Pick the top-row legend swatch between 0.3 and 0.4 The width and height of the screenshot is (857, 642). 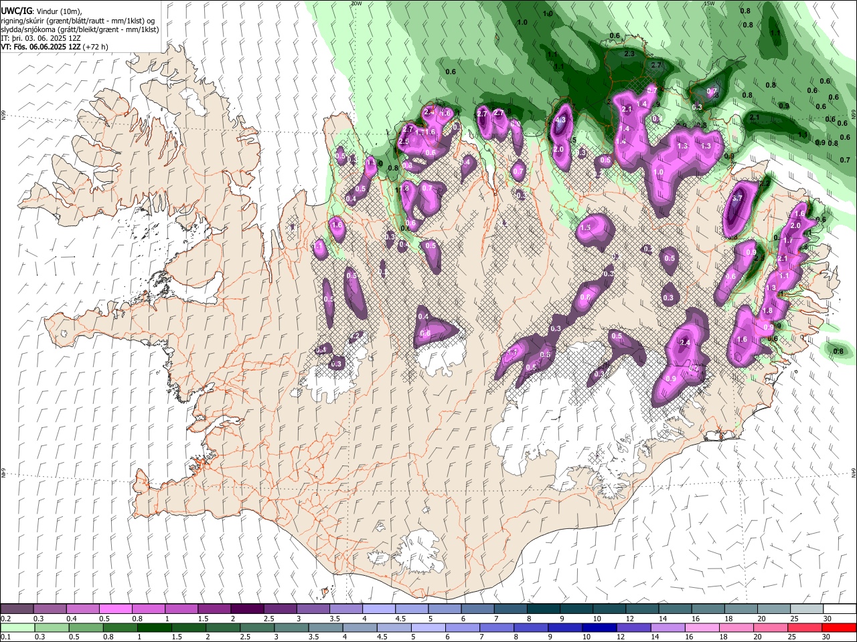click(x=50, y=609)
